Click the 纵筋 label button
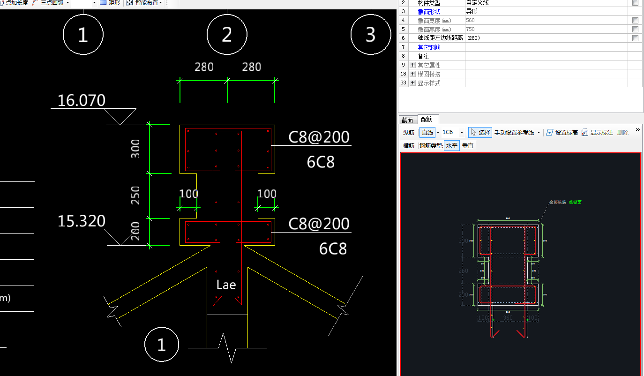 409,133
